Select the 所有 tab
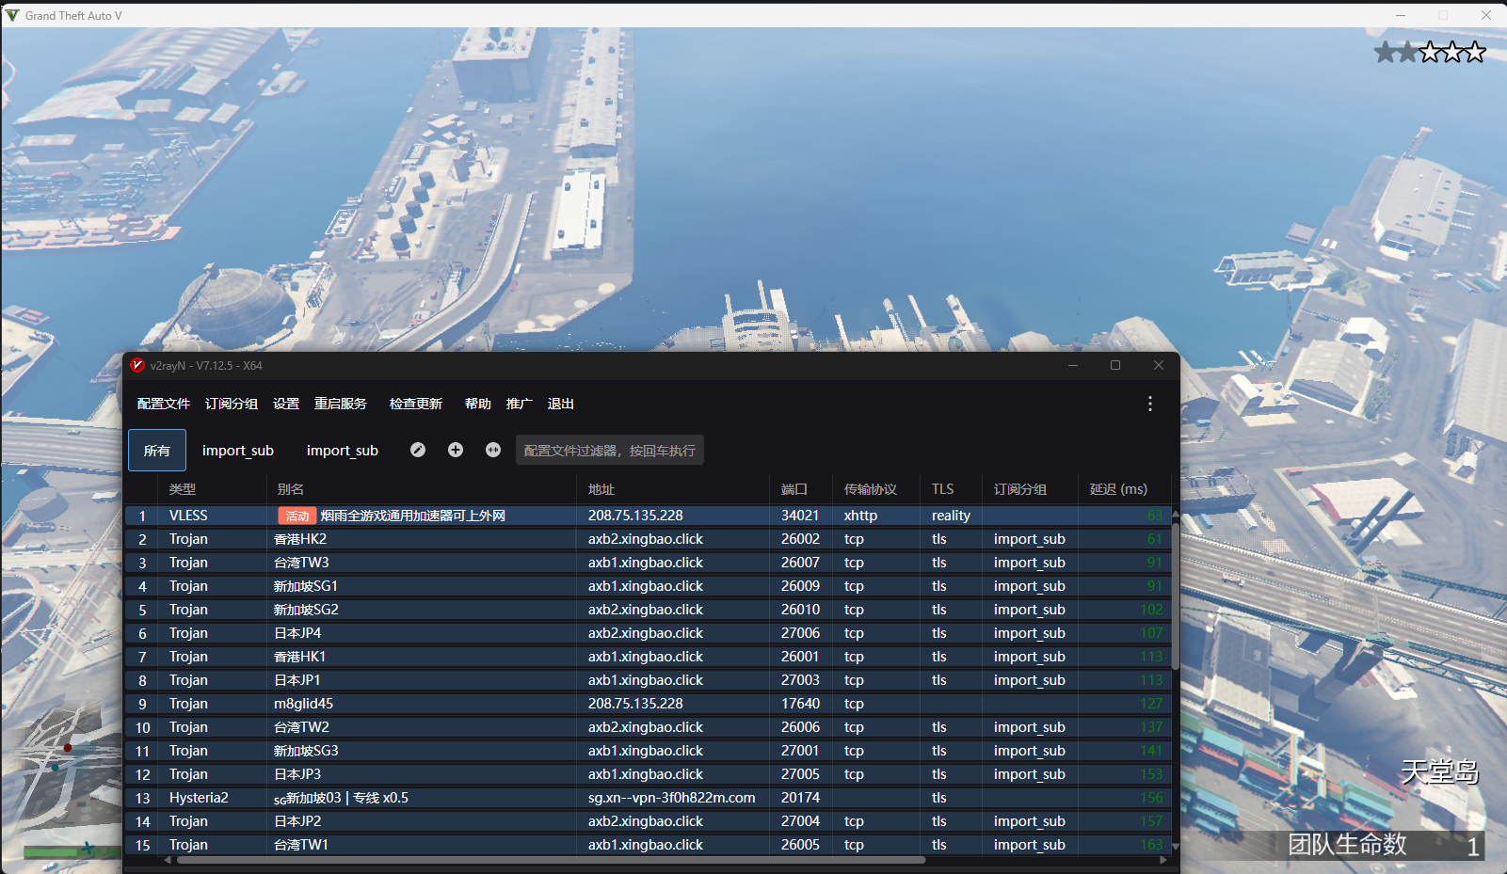 click(x=157, y=450)
